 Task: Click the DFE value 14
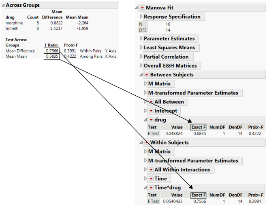[x=168, y=30]
